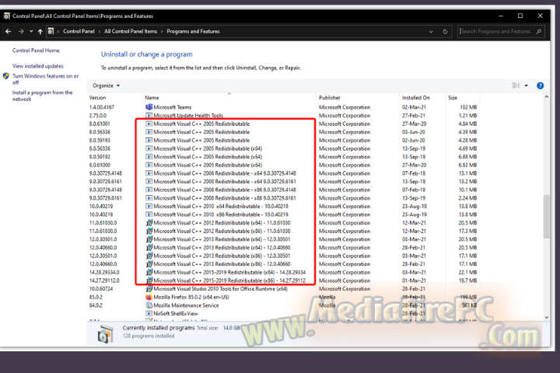Click the shield icon beside Windows features
The height and width of the screenshot is (373, 560).
coord(5,76)
